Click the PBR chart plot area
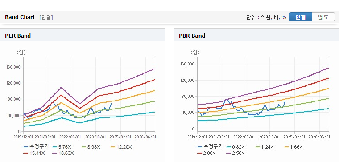339x162 pixels. coord(263,94)
